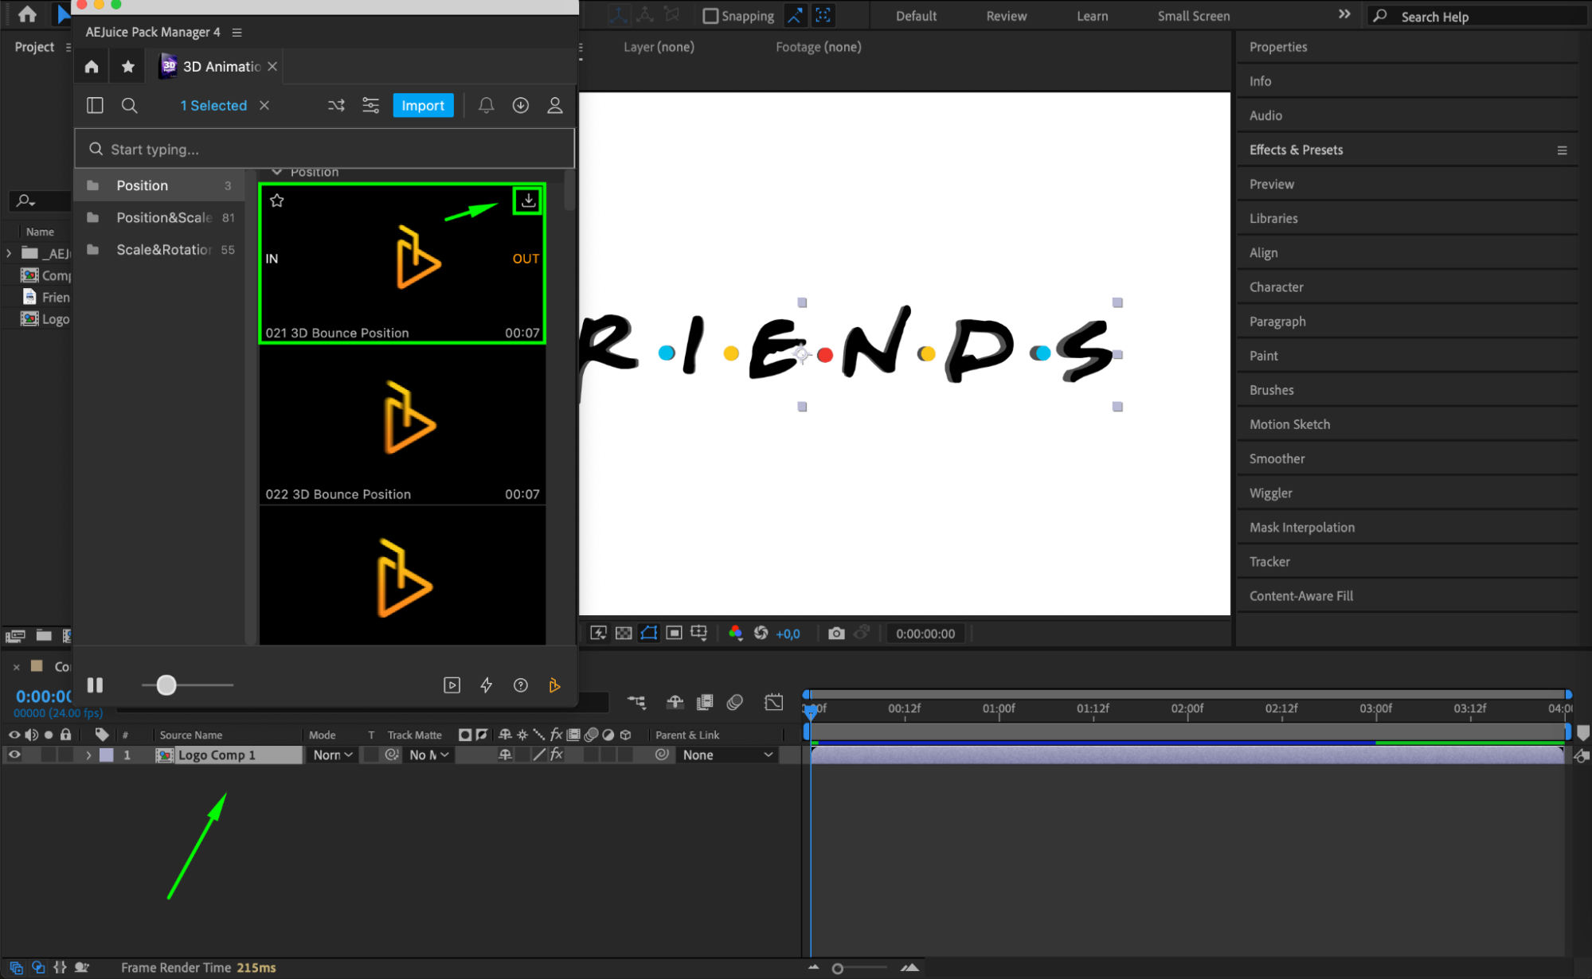Click the snapshot camera icon in viewer

click(835, 634)
